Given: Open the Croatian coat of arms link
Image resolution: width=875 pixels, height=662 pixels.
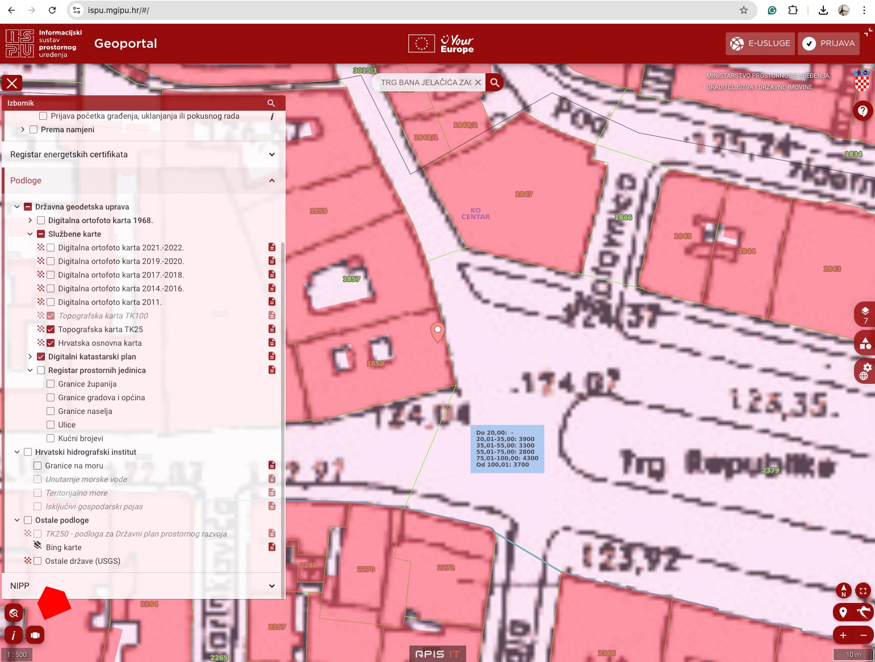Looking at the screenshot, I should [862, 80].
